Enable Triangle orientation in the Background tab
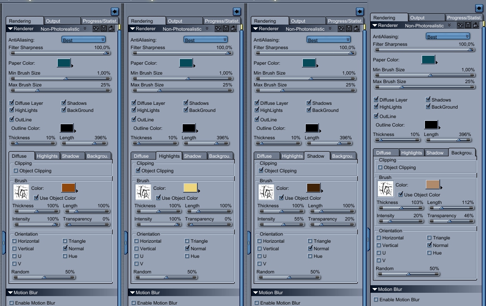The width and height of the screenshot is (486, 306). click(x=429, y=238)
